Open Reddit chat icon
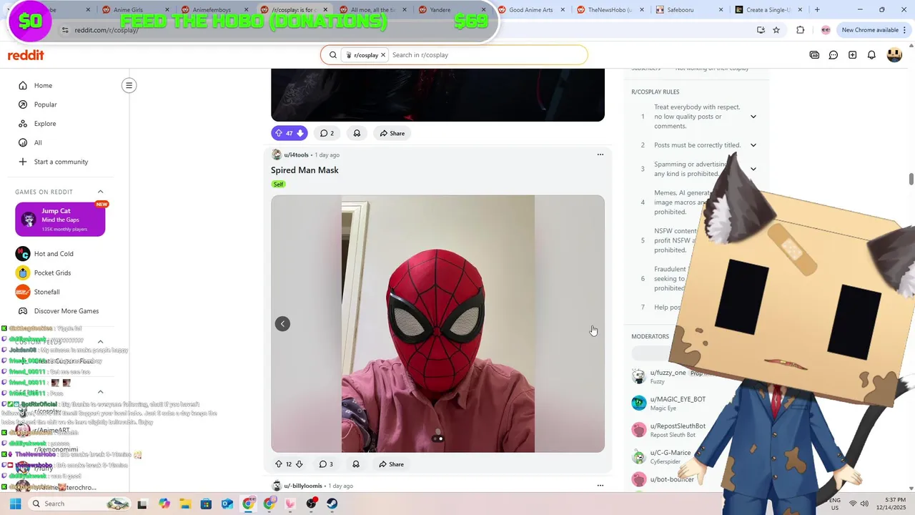Screen dimensions: 915x515 pyautogui.click(x=834, y=55)
